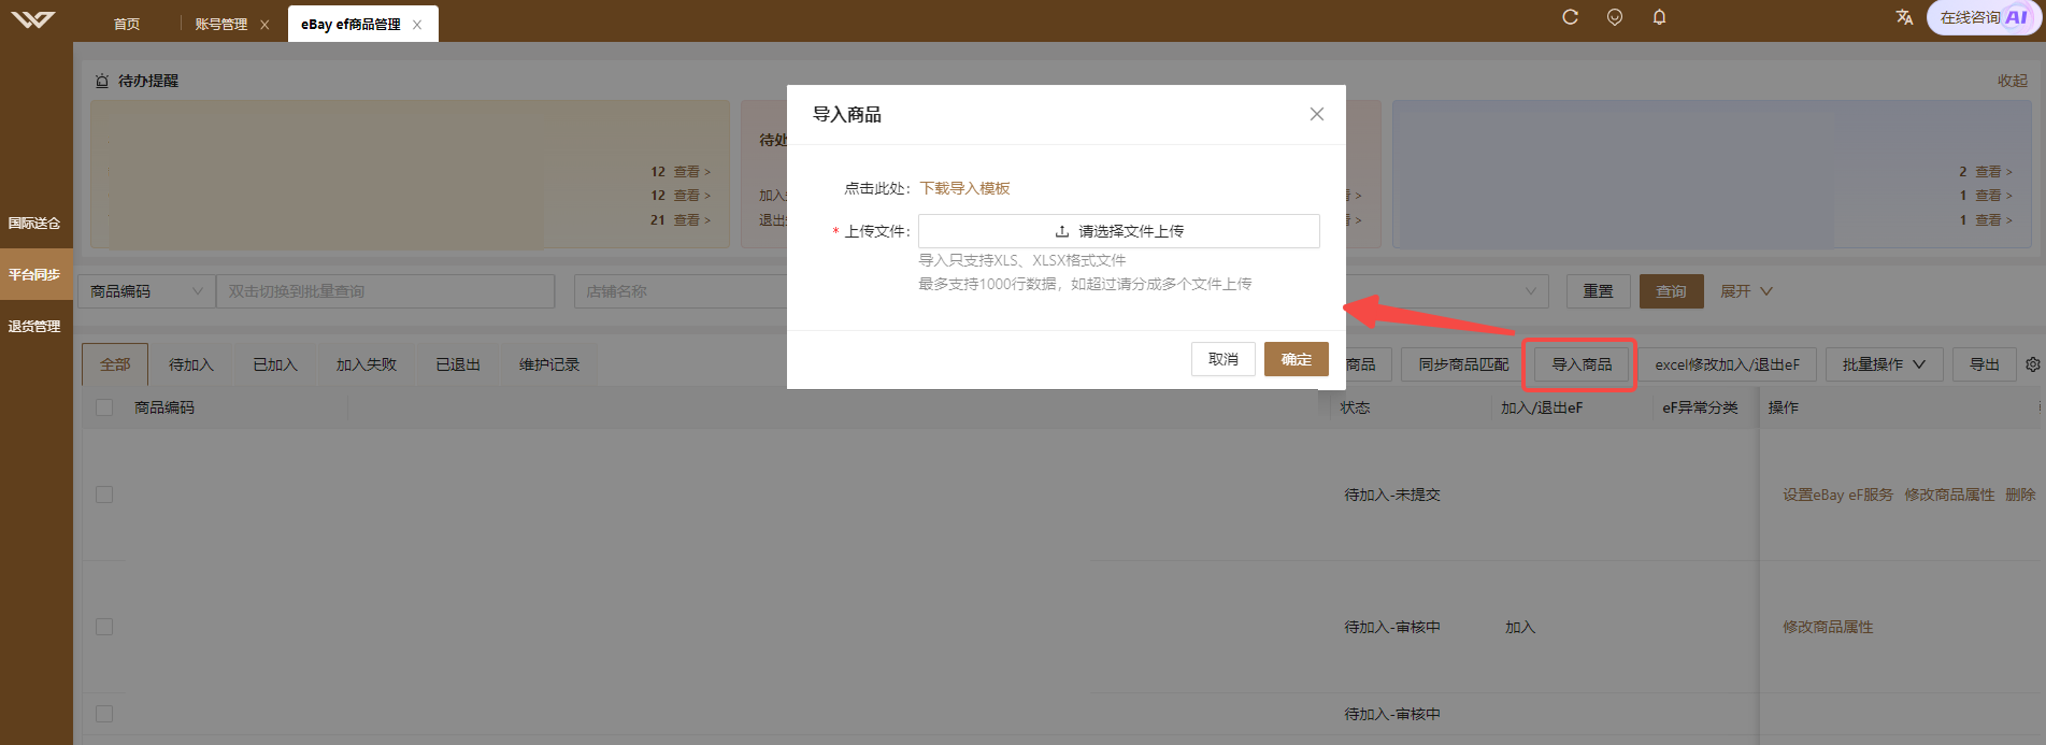Close the 导入商品 dialog with X
The height and width of the screenshot is (745, 2046).
tap(1316, 113)
